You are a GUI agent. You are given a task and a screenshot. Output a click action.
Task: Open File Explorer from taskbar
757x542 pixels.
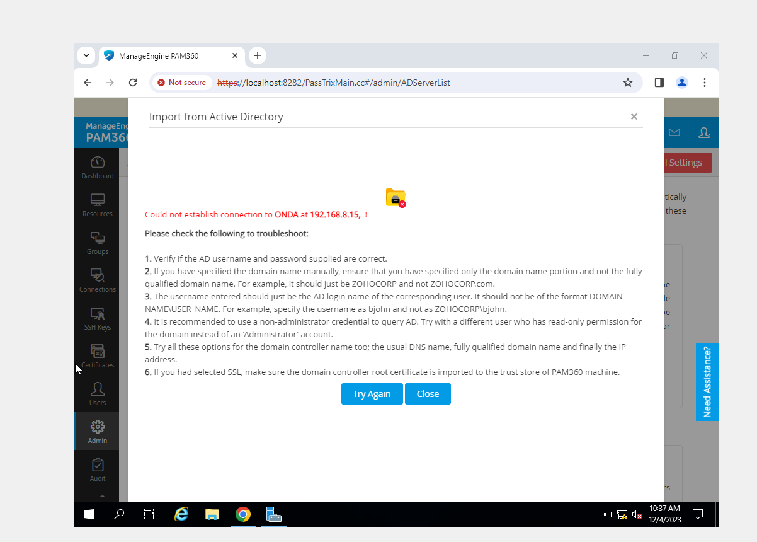click(x=212, y=514)
